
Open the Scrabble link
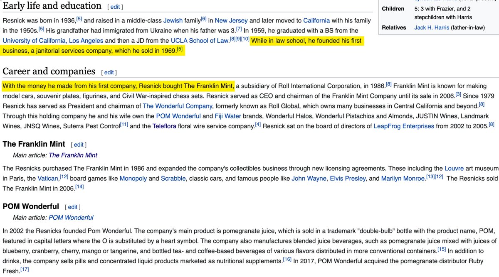pos(173,179)
